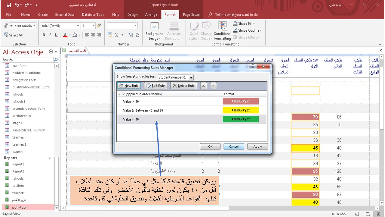Click the Background Color paint bucket icon
This screenshot has width=385, height=217.
[75, 35]
